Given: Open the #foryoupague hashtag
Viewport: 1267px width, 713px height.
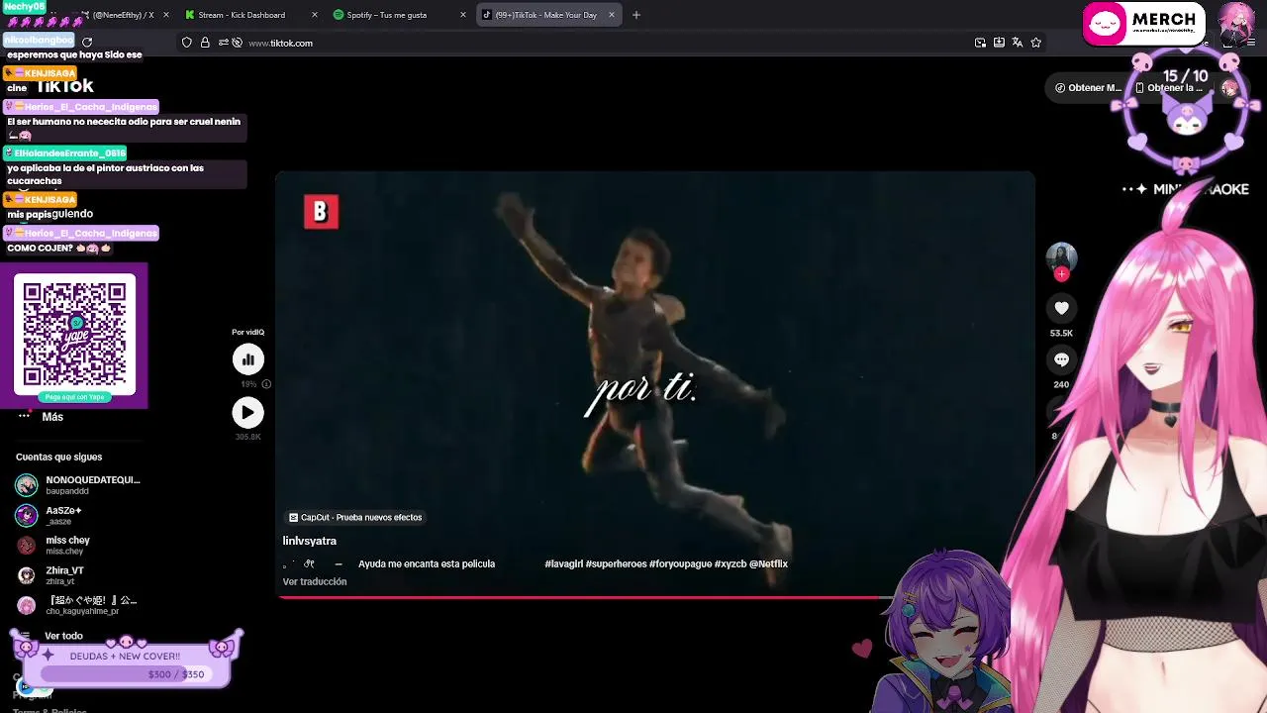Looking at the screenshot, I should pos(680,563).
